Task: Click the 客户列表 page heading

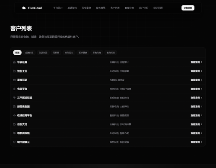Action: point(21,28)
